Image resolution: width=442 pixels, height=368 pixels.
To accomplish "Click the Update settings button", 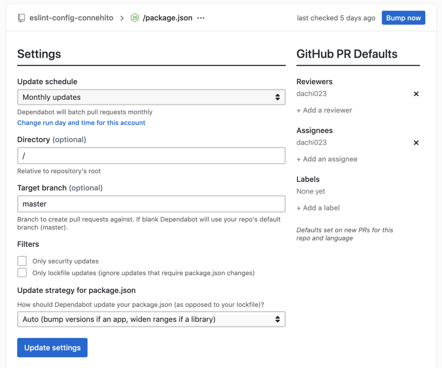I will click(52, 348).
